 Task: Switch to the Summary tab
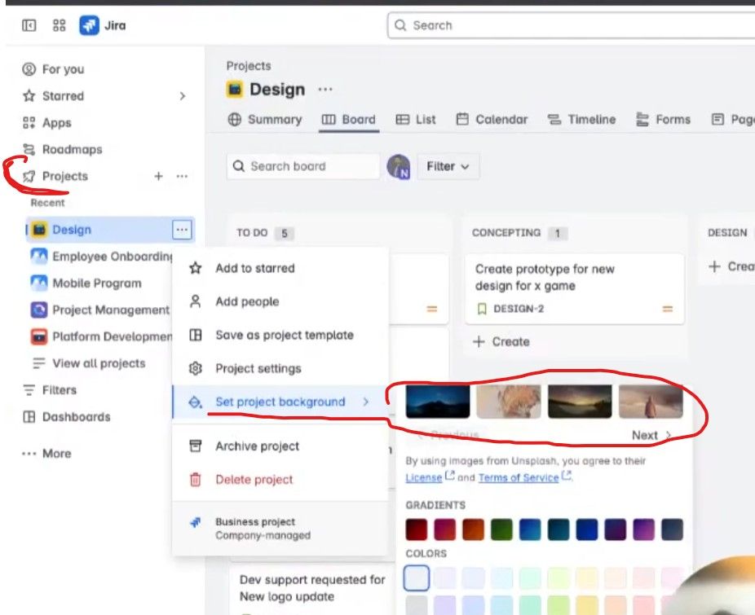coord(265,120)
